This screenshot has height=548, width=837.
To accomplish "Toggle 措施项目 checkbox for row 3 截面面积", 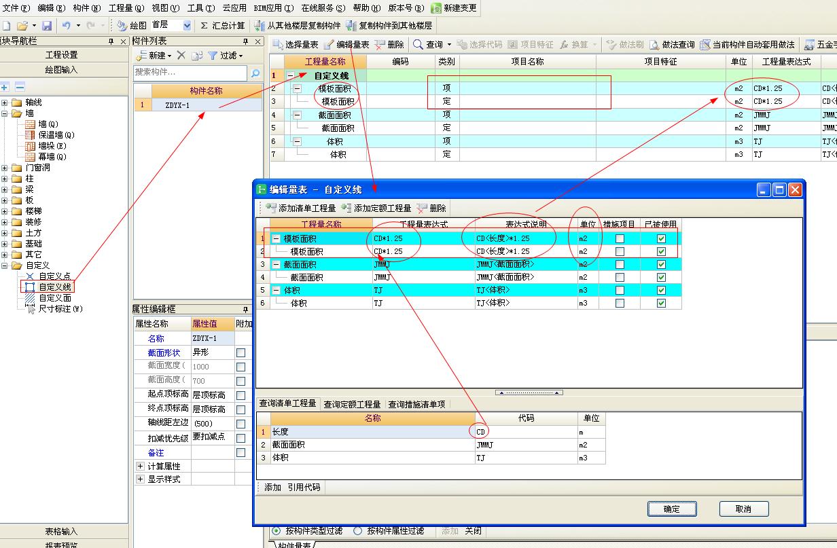I will [620, 265].
